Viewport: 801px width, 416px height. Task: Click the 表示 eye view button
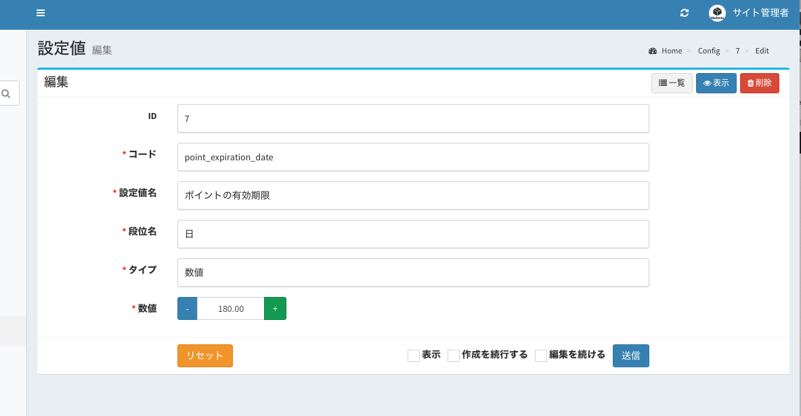(716, 83)
